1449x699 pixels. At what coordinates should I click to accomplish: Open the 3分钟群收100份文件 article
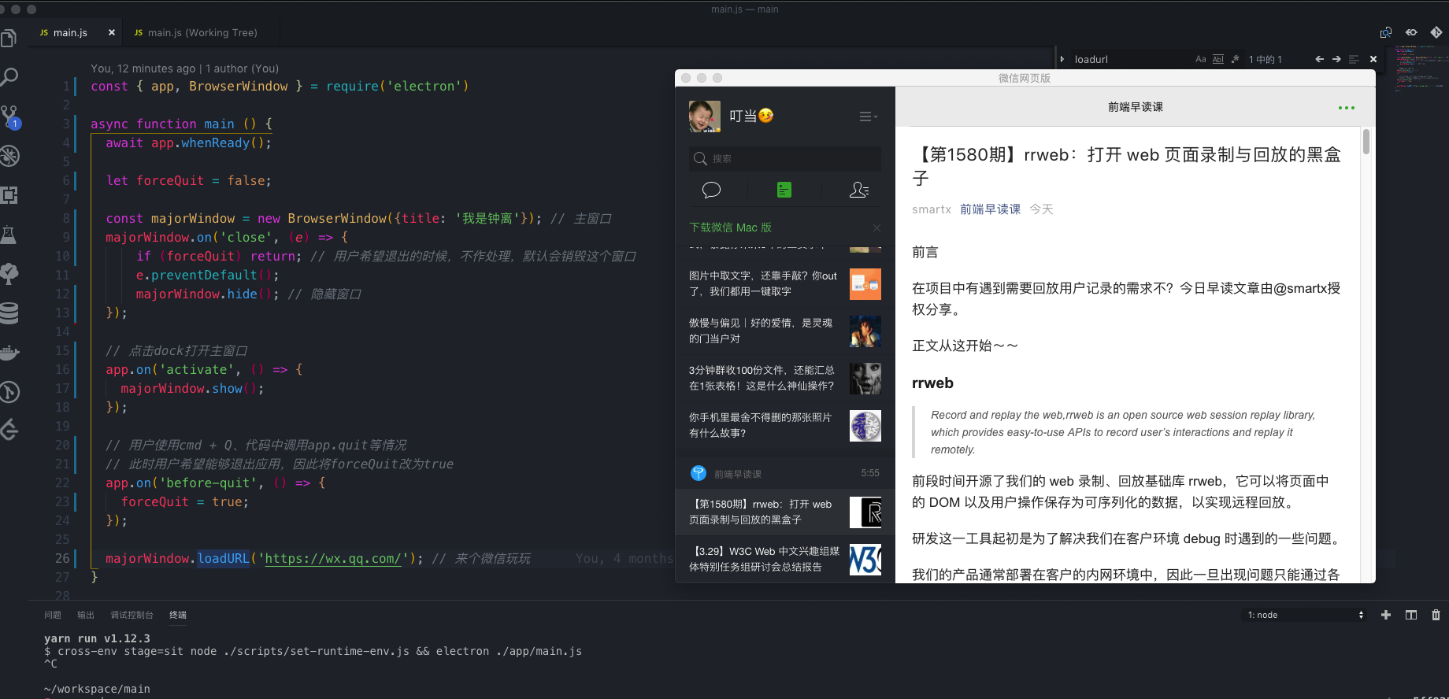coord(785,378)
